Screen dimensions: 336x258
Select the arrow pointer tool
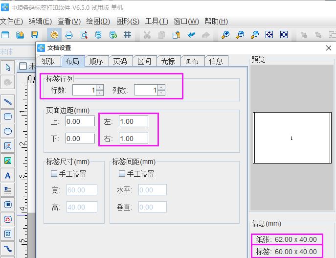8,68
